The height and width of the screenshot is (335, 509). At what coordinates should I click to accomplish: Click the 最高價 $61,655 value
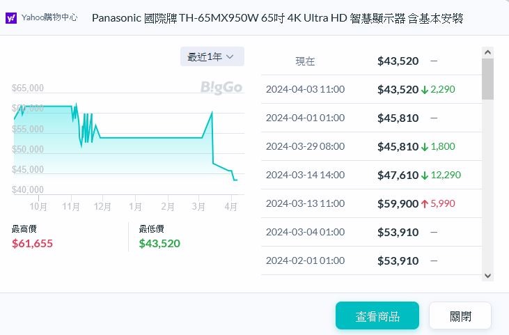click(x=33, y=243)
